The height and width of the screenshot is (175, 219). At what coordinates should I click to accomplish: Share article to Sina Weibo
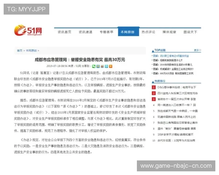click(102, 66)
